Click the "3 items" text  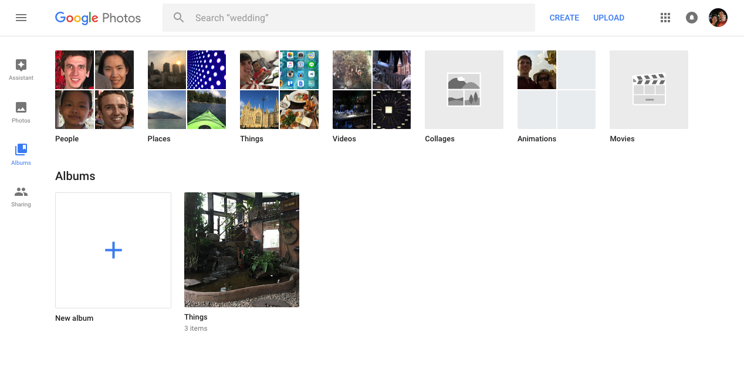[196, 328]
